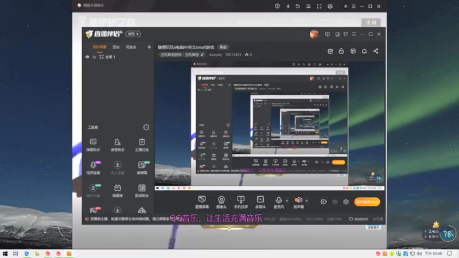Click the car-shaped tool icon in toolbox
459x258 pixels.
coord(142,210)
